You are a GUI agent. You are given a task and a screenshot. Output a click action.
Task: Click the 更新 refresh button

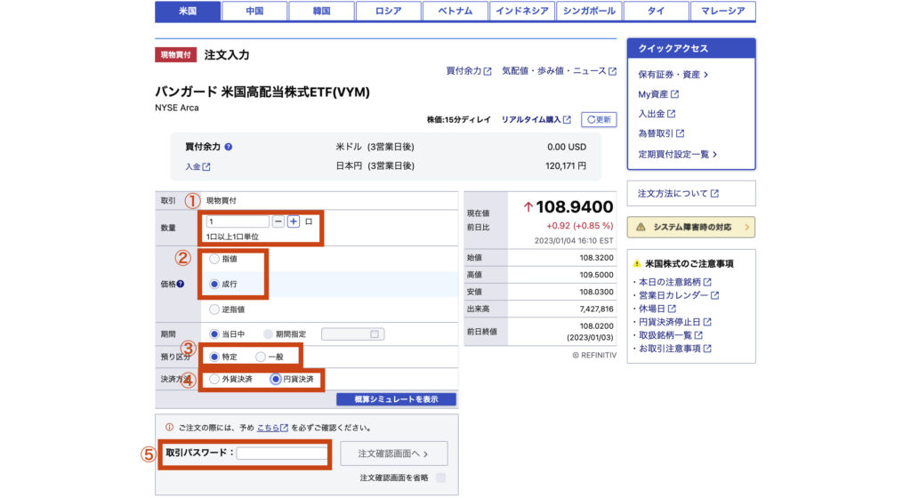(x=599, y=119)
